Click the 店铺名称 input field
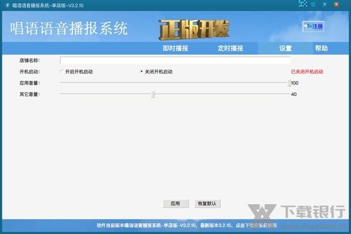The image size is (351, 234). coord(175,60)
